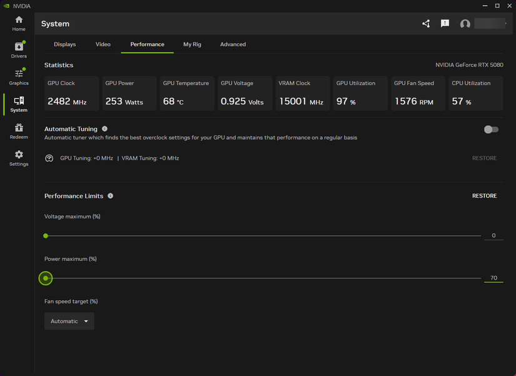Open the My Rig tab
The width and height of the screenshot is (516, 376).
pos(192,44)
